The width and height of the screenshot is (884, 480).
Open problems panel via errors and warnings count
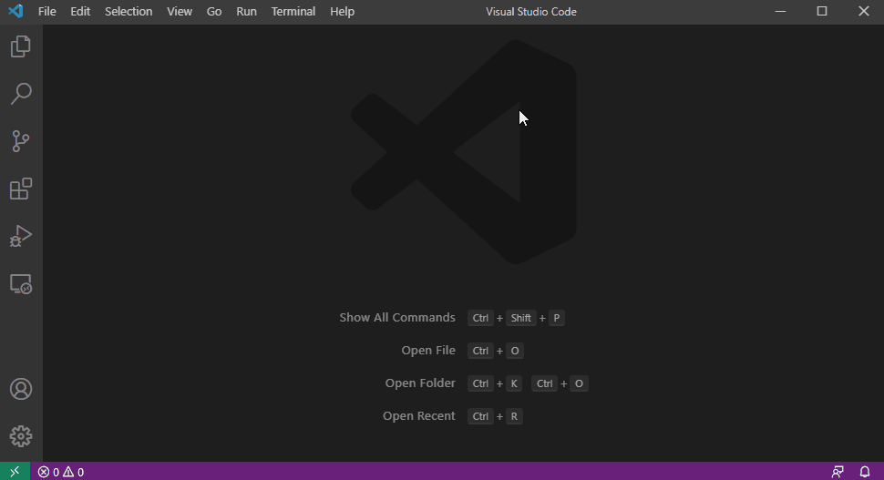pos(61,472)
